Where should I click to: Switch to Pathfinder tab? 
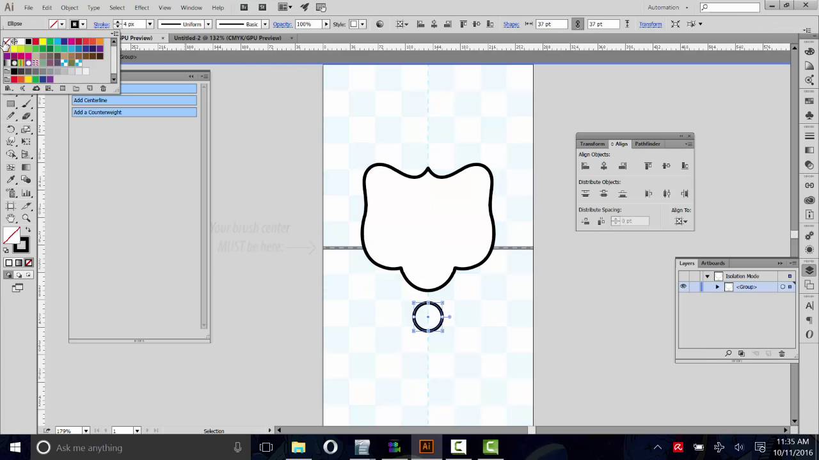[x=648, y=144]
